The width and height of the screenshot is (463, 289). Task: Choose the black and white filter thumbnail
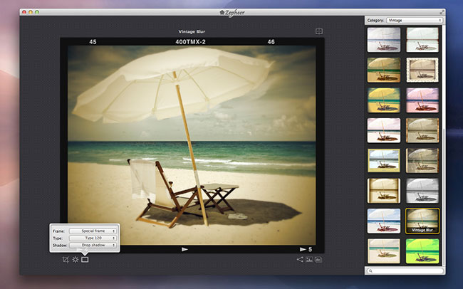pos(422,190)
